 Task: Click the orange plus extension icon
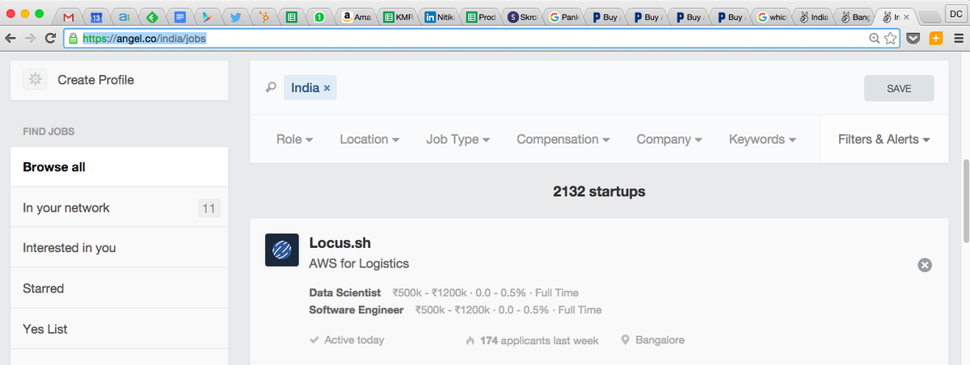pyautogui.click(x=936, y=38)
